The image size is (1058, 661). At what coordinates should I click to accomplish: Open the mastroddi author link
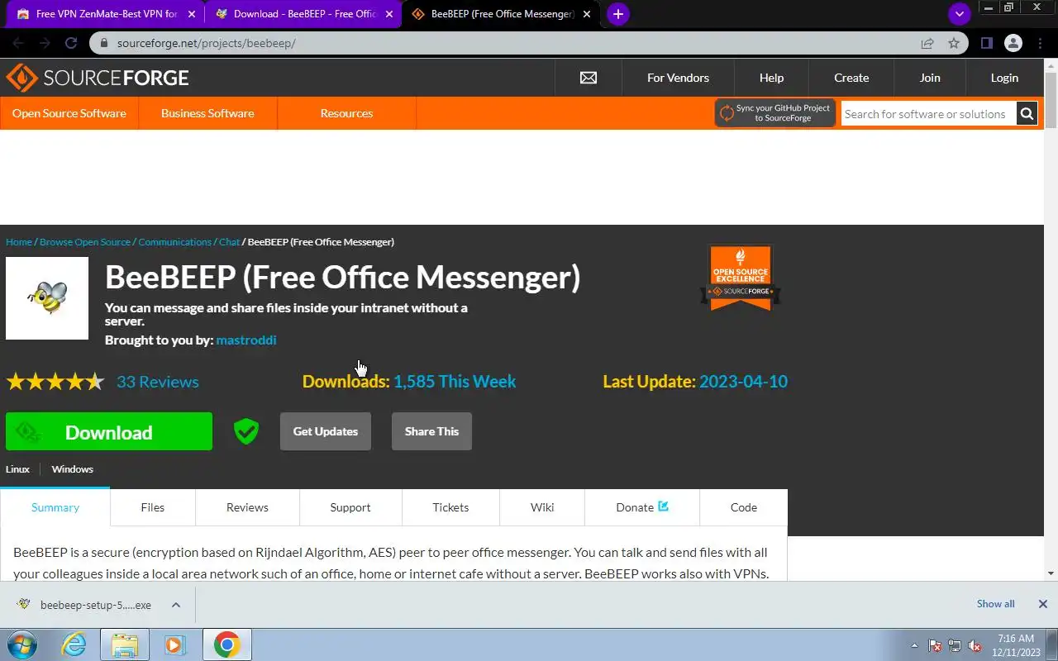click(x=246, y=340)
